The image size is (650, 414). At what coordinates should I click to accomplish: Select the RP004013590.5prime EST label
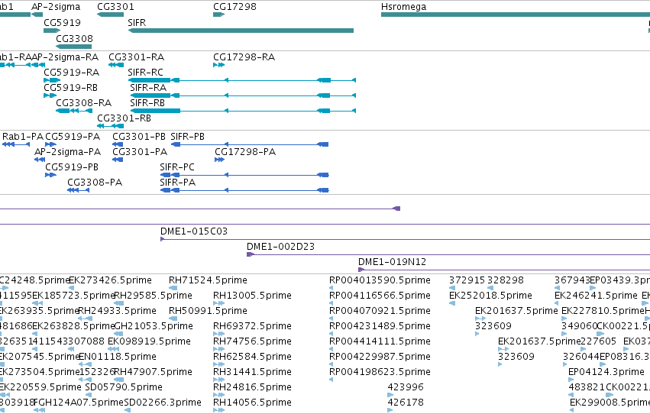tap(380, 280)
